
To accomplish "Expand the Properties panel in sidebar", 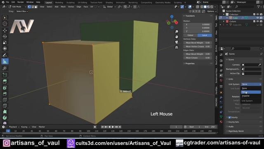I will pos(190,63).
